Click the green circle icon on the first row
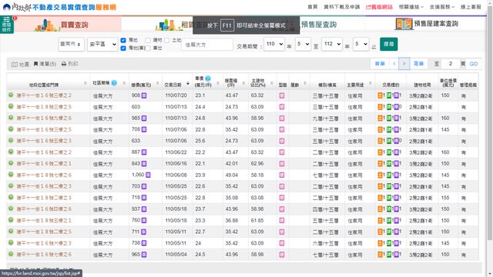Viewport: 493px width, 277px height. [x=11, y=95]
